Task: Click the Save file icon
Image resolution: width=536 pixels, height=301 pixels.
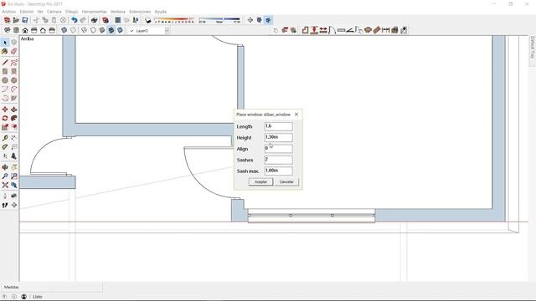Action: (24, 20)
